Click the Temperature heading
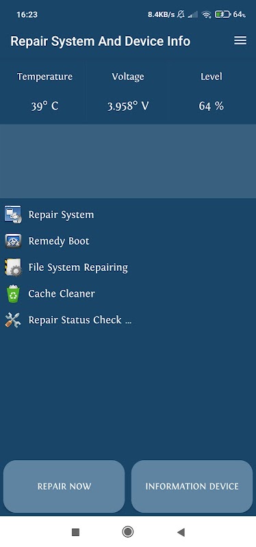Screen dimensions: 256x547 click(44, 77)
